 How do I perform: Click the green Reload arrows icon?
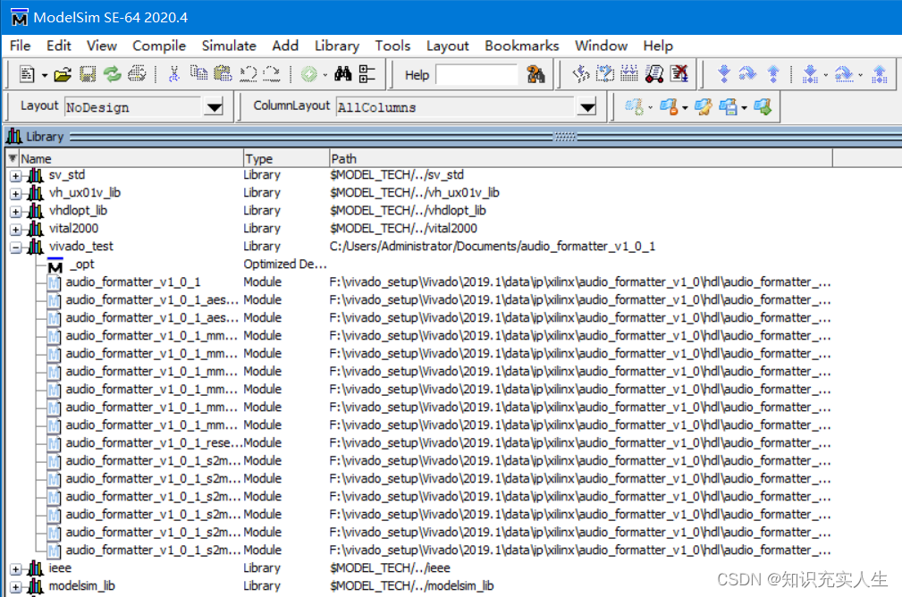[113, 74]
